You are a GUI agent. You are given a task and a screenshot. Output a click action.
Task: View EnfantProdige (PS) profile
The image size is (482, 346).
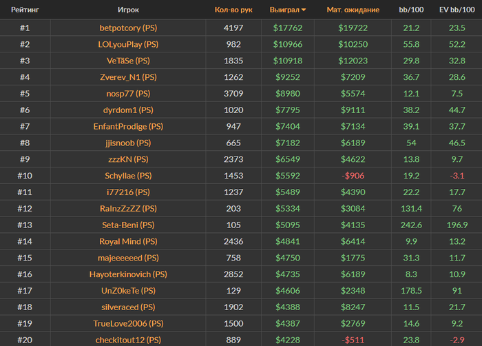pos(129,127)
